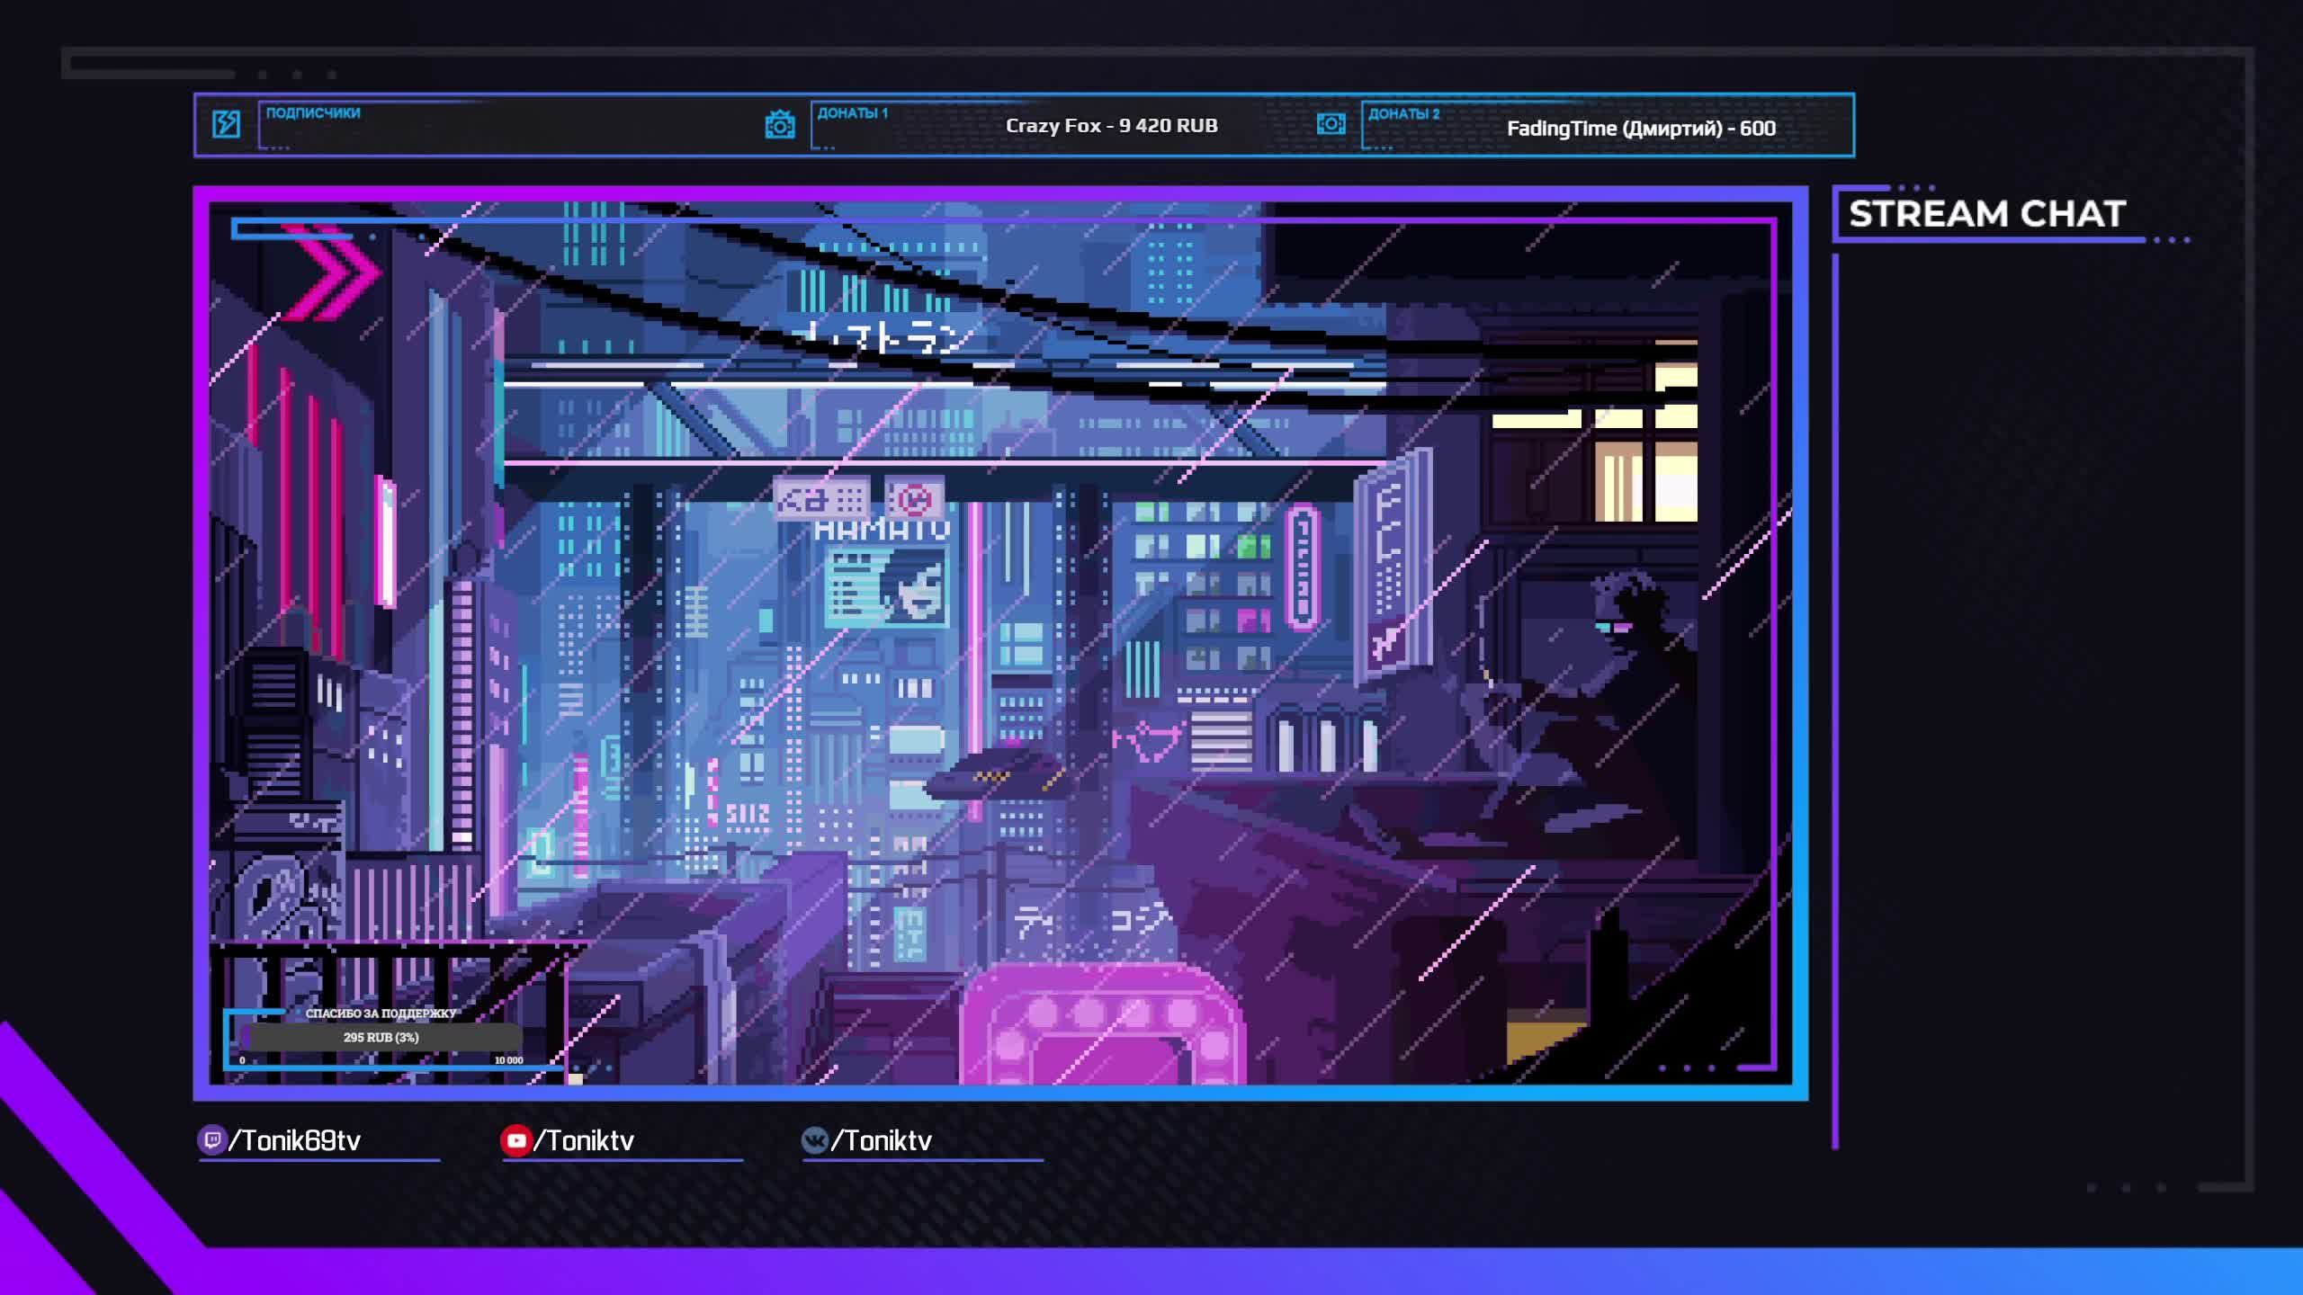Click the ДОНАТЫ 2 label

click(1403, 114)
